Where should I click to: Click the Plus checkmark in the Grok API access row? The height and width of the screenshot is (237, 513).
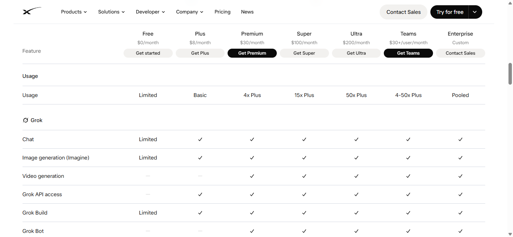click(200, 194)
